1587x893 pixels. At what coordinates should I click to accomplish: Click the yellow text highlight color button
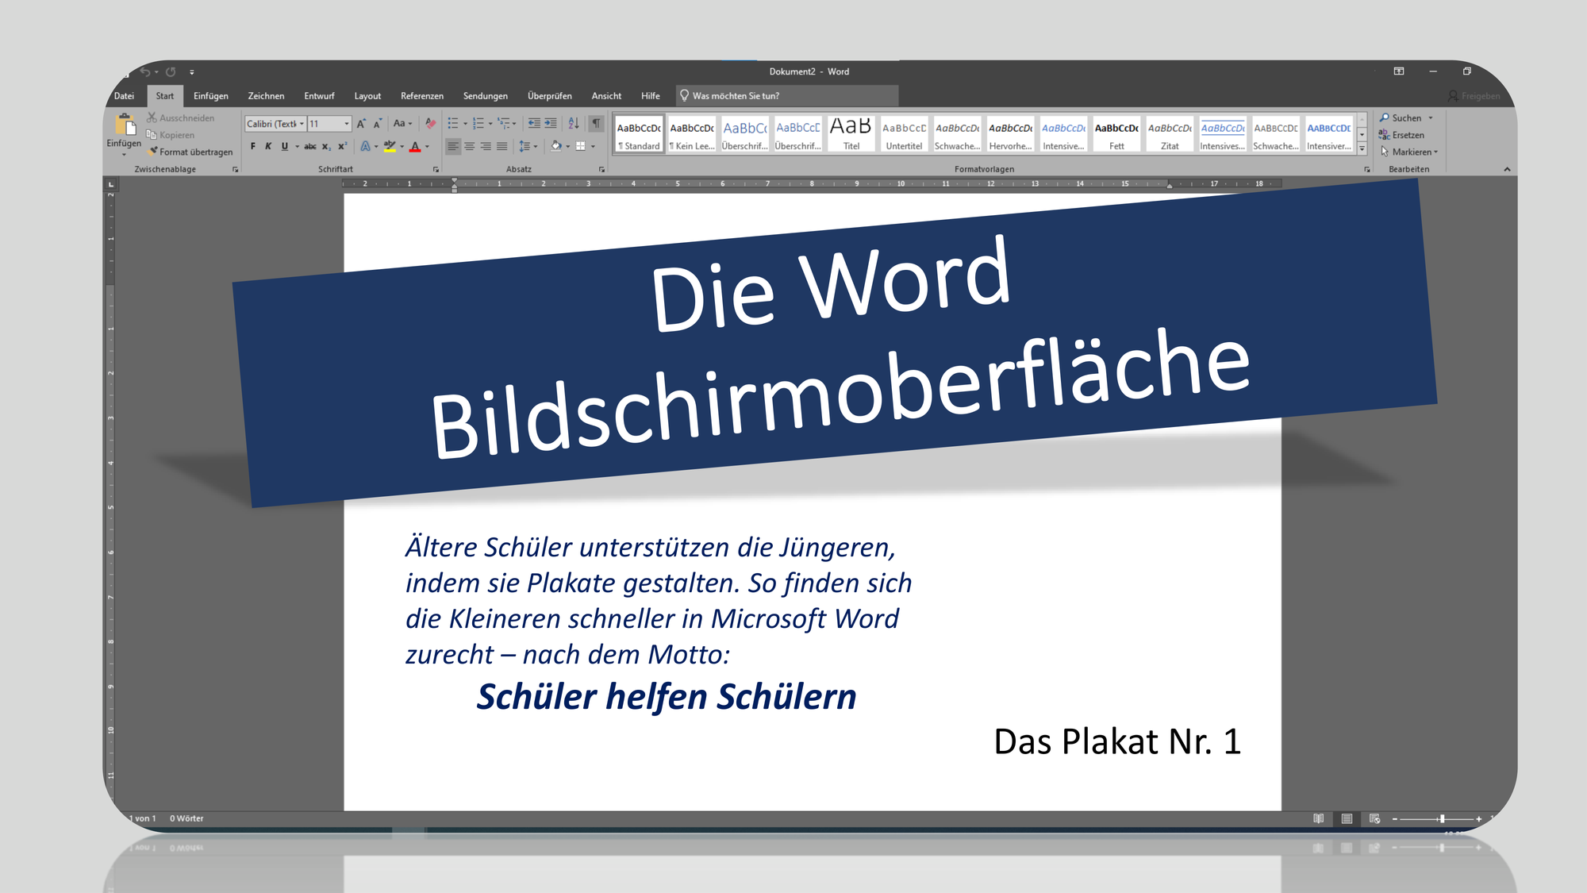[390, 146]
